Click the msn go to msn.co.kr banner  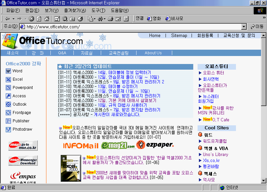23,146
